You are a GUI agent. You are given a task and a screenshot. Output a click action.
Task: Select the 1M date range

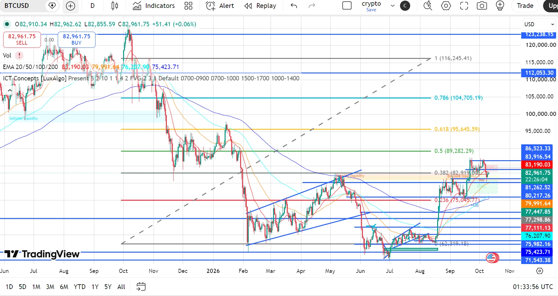[x=36, y=287]
